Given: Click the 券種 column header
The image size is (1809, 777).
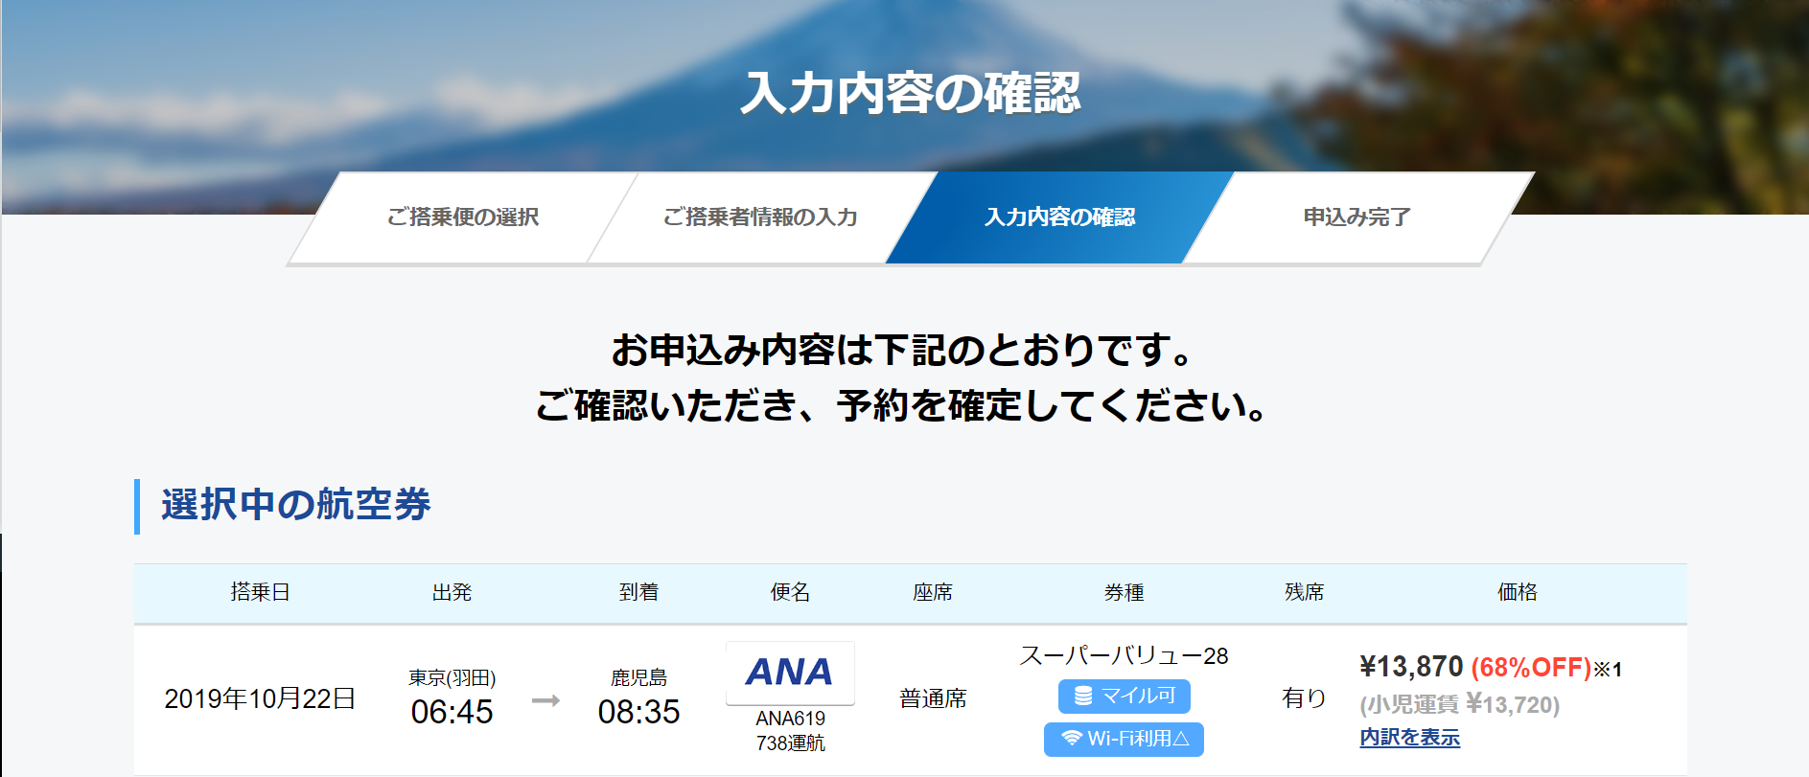Looking at the screenshot, I should [x=1124, y=592].
